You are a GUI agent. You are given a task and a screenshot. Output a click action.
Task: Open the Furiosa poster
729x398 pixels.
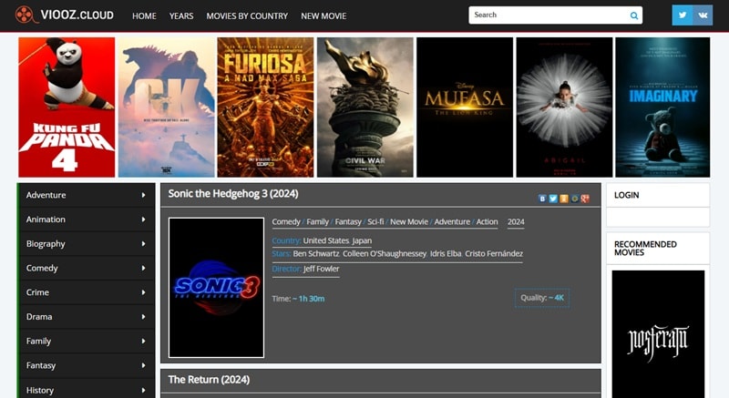click(265, 107)
